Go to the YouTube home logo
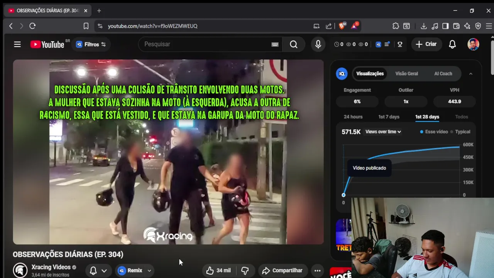This screenshot has height=278, width=494. pos(47,44)
